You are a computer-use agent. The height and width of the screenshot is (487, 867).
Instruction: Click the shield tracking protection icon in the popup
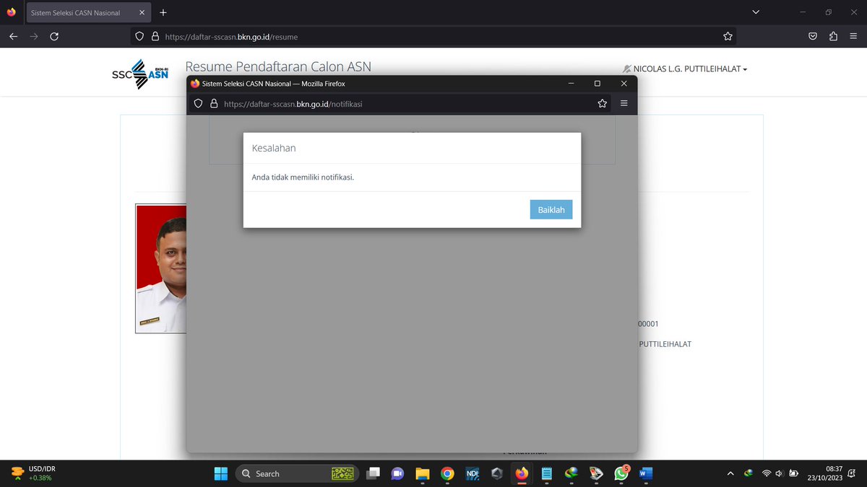[x=198, y=103]
